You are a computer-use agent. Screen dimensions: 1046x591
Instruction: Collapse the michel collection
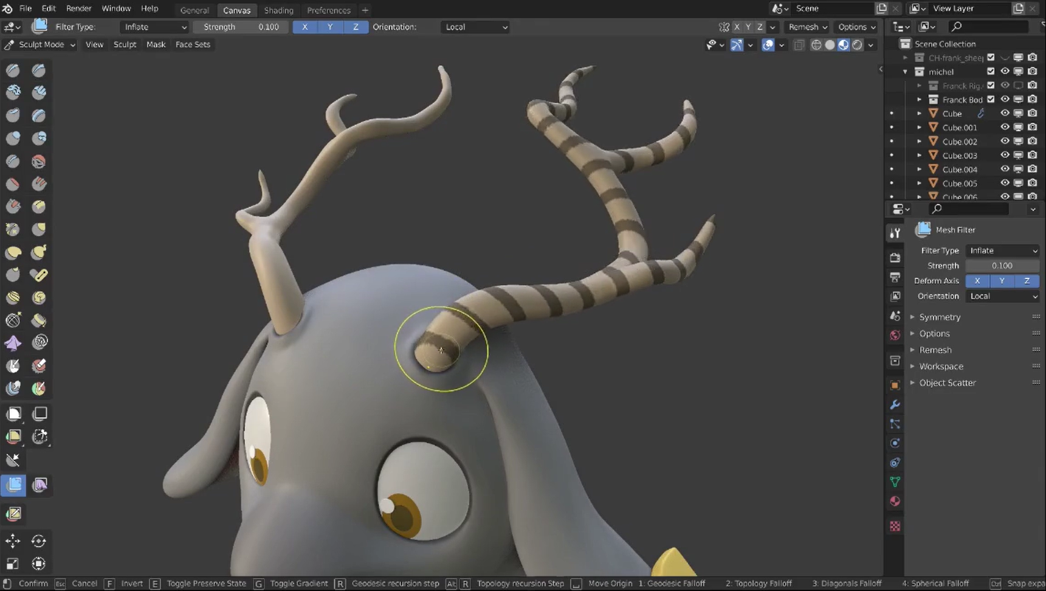pyautogui.click(x=904, y=71)
